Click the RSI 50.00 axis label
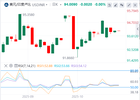Screen dimensions: 140x100 tap(134, 87)
